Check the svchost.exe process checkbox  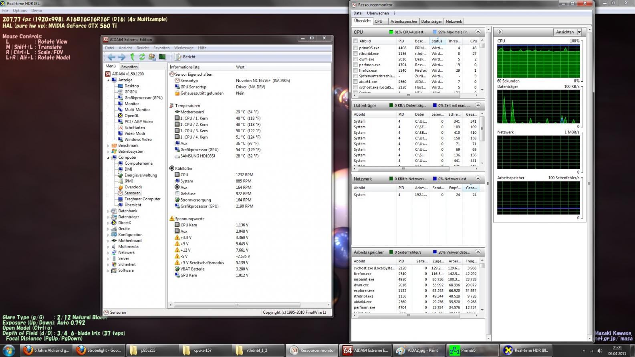coord(355,87)
